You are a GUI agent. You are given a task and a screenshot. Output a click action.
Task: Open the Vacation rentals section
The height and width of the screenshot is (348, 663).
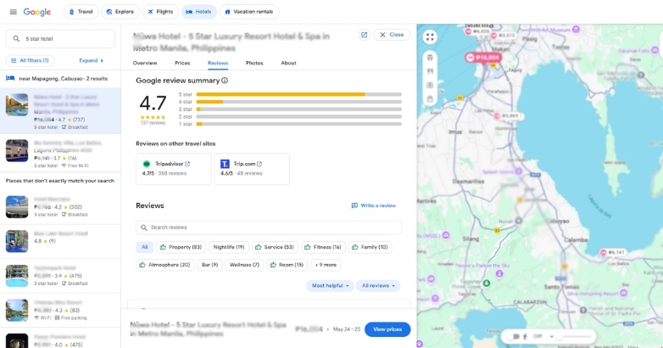pos(249,12)
